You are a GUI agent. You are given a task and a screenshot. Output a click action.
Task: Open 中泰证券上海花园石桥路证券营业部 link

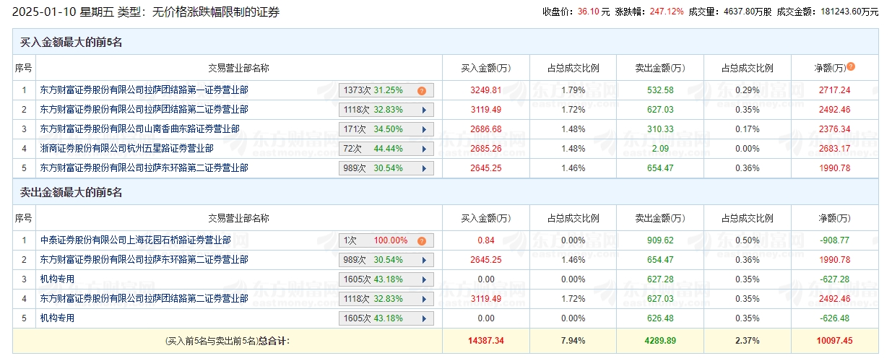[x=135, y=240]
